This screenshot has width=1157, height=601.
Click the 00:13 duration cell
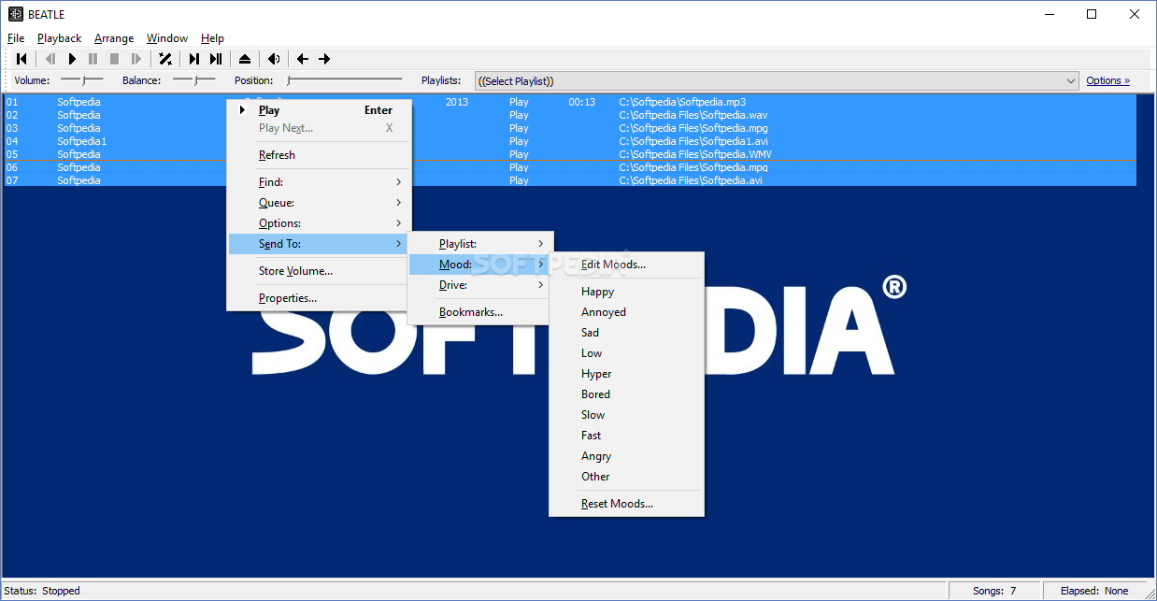tap(581, 102)
